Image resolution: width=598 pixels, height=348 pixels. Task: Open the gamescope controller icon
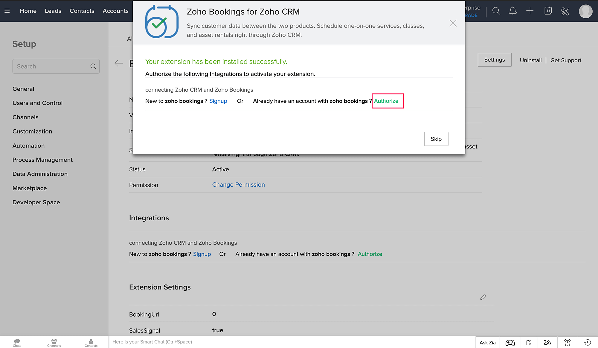pyautogui.click(x=510, y=343)
